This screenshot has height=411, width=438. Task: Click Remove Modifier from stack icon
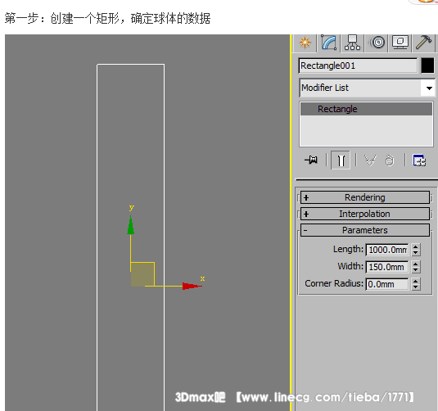pos(390,160)
